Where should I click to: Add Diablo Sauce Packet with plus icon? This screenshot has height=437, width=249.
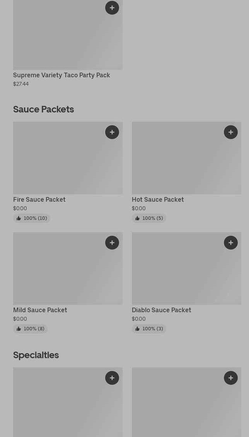pos(231,243)
